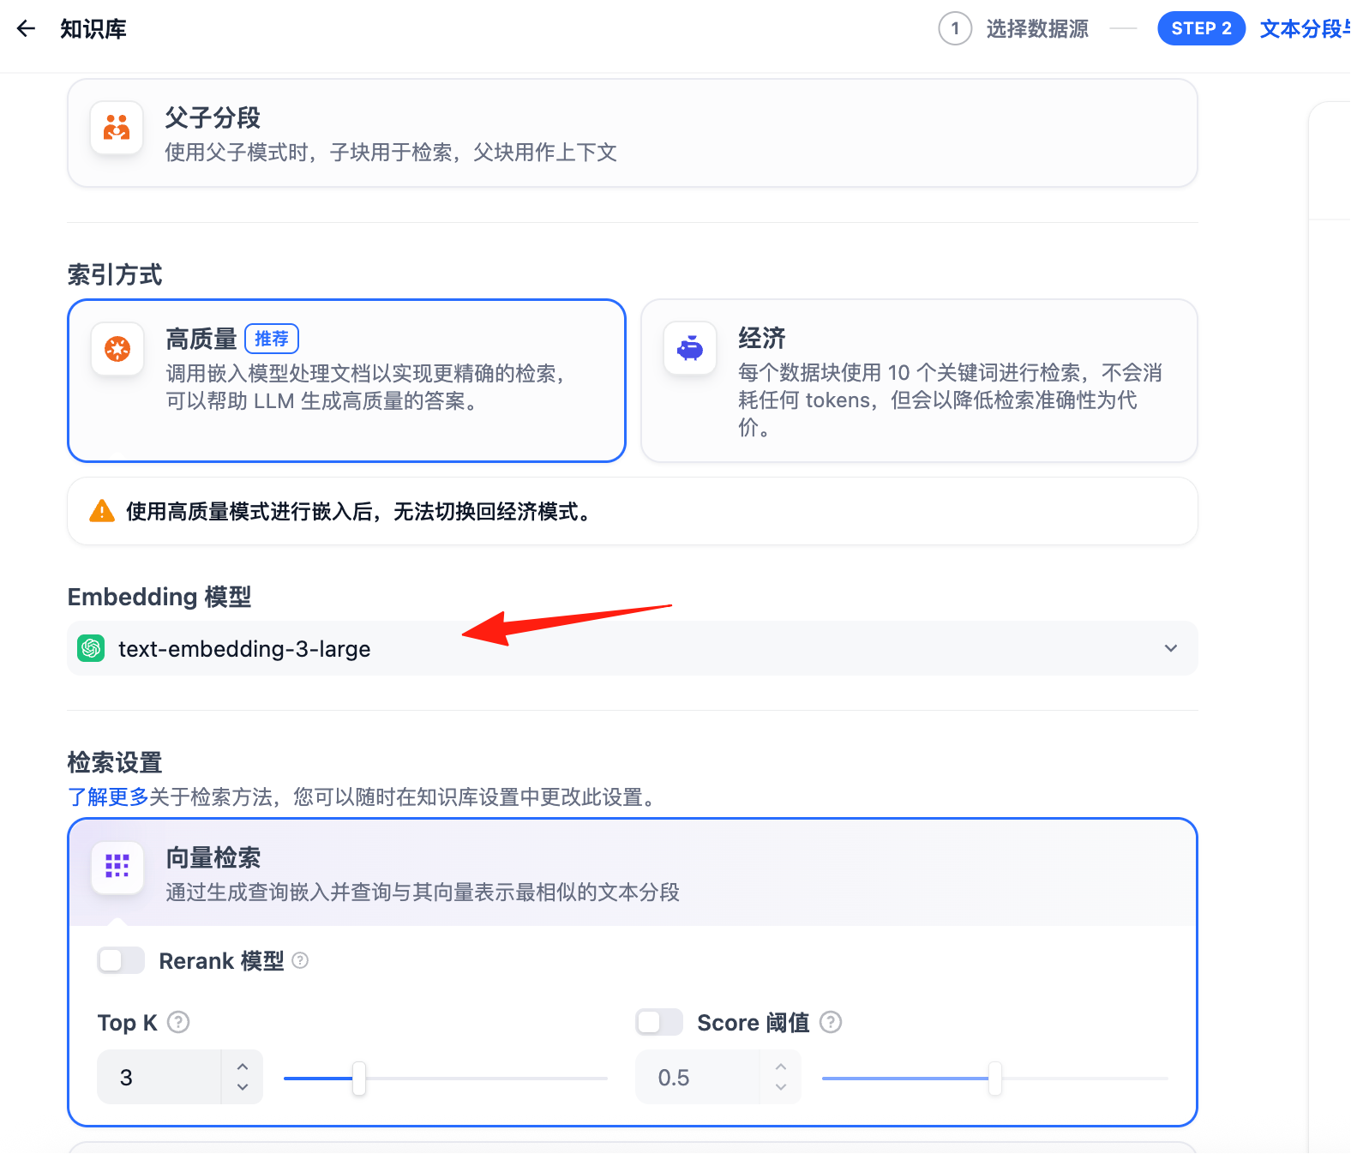Enable the Rerank 模型 switch
Screen dimensions: 1351x1154
coord(121,960)
